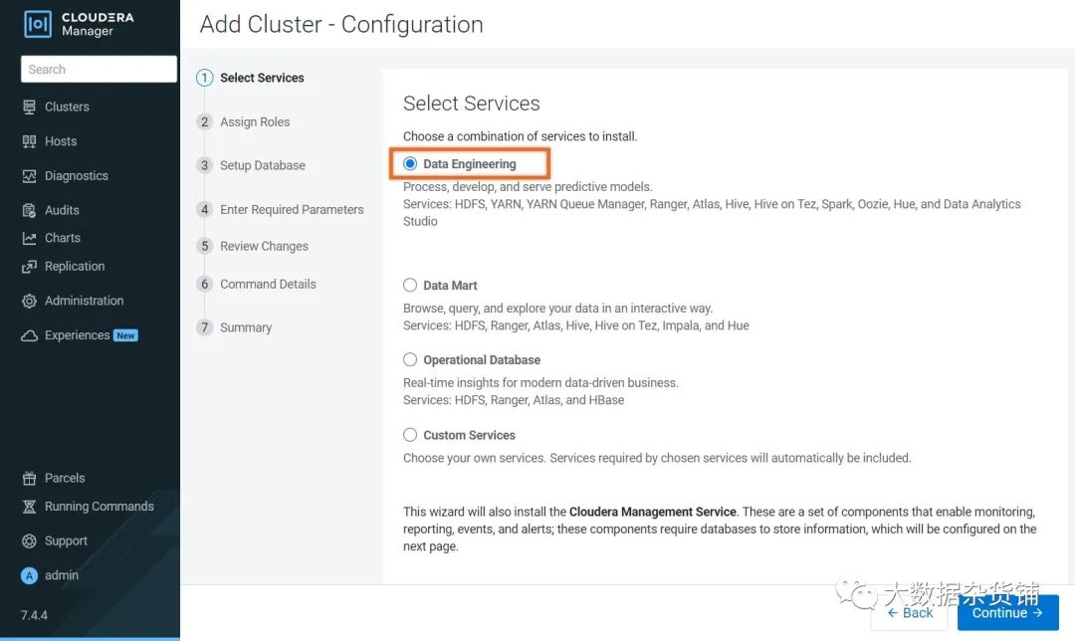Go to step 4 Enter Required Parameters
This screenshot has width=1075, height=641.
(x=292, y=210)
